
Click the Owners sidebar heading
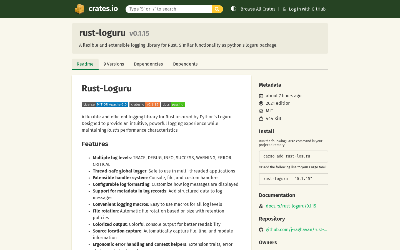(x=268, y=242)
